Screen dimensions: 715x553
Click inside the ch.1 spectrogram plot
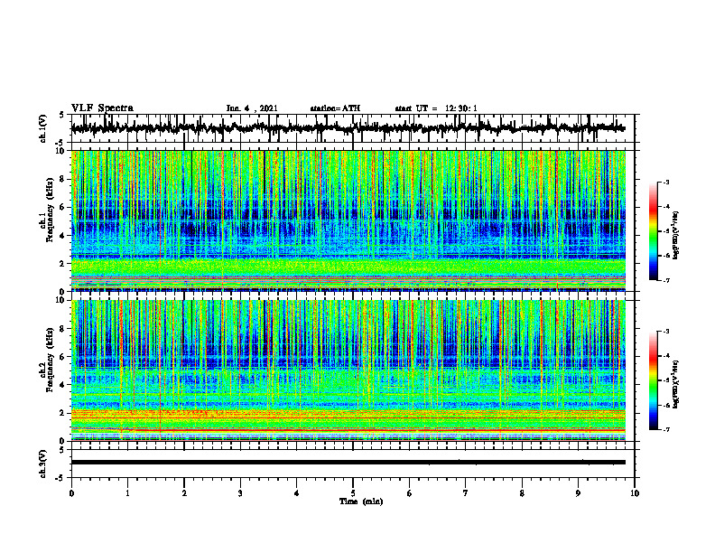pyautogui.click(x=348, y=220)
